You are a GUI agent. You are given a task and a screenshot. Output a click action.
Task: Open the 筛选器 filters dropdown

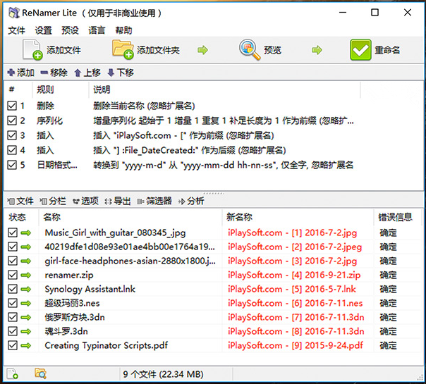pyautogui.click(x=154, y=201)
